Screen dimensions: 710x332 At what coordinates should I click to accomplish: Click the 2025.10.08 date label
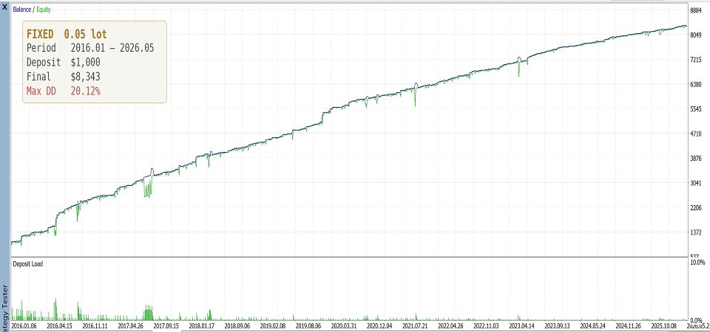(x=664, y=326)
